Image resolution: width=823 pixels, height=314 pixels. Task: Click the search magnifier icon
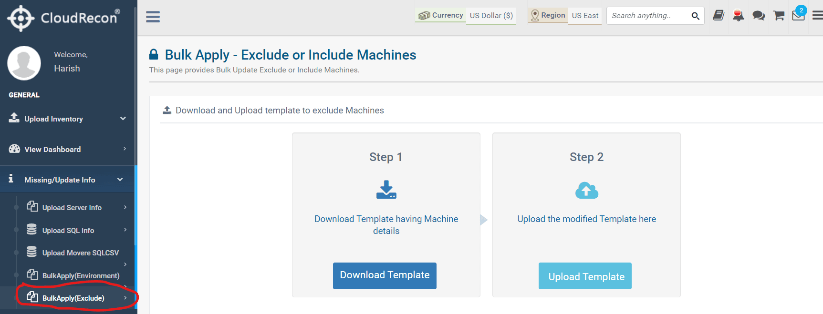695,16
